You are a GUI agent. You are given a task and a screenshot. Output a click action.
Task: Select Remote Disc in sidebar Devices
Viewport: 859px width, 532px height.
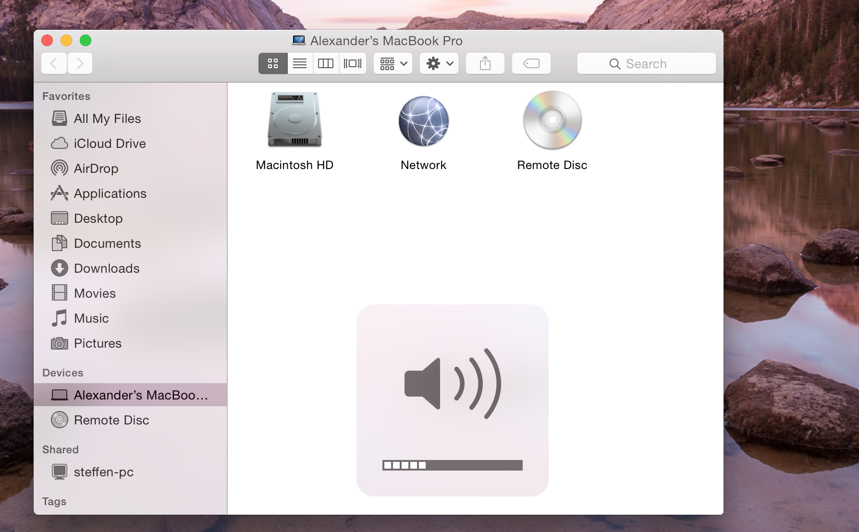point(130,420)
